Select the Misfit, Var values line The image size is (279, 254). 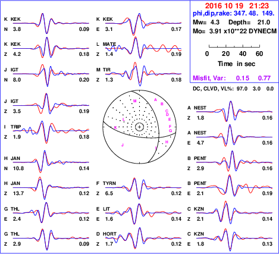tap(232, 78)
